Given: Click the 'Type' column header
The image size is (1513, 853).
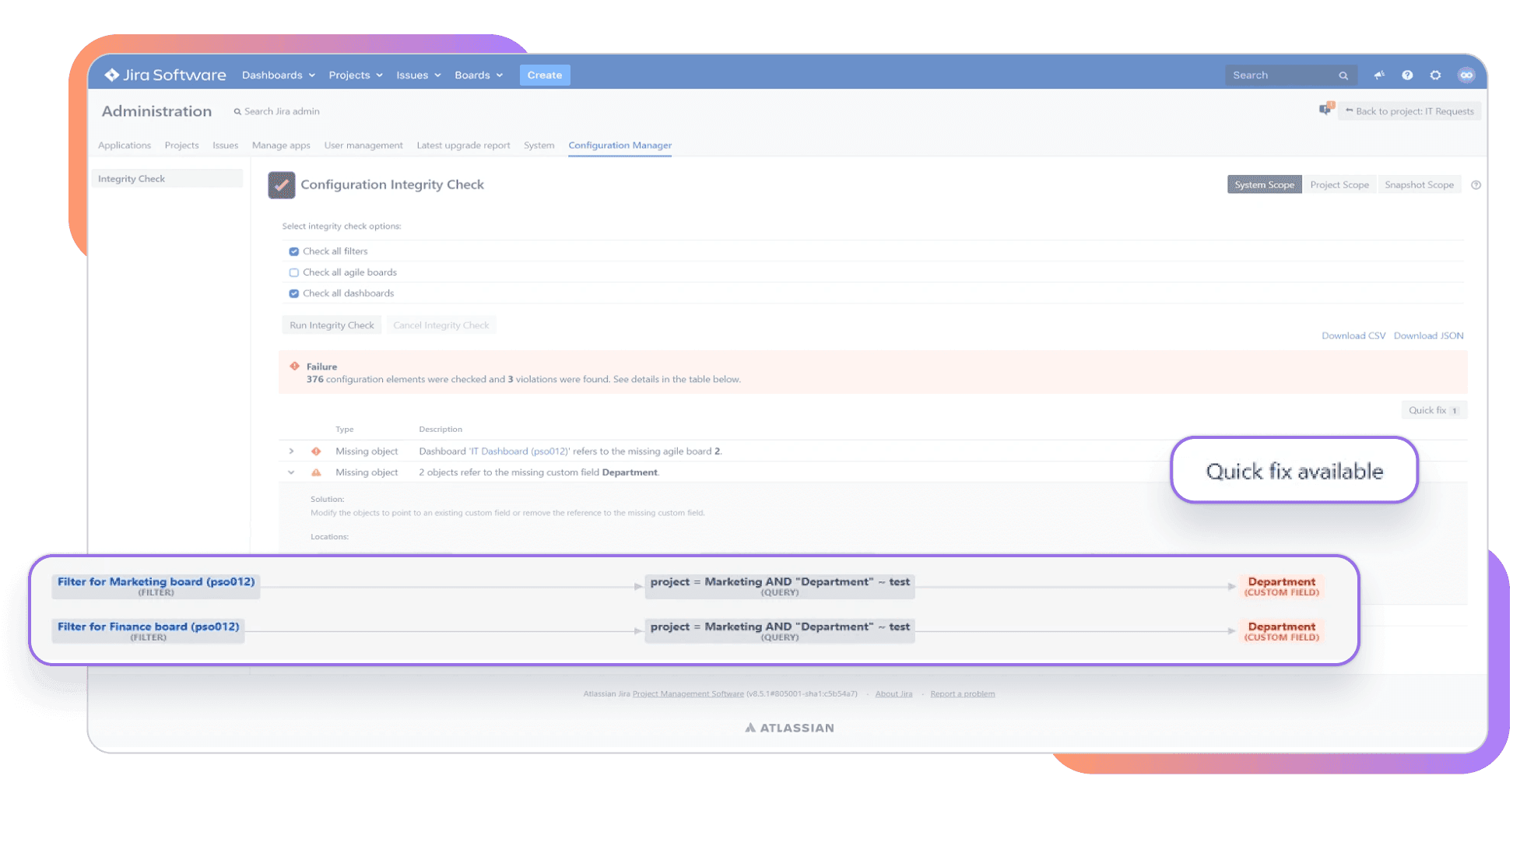Looking at the screenshot, I should point(344,430).
